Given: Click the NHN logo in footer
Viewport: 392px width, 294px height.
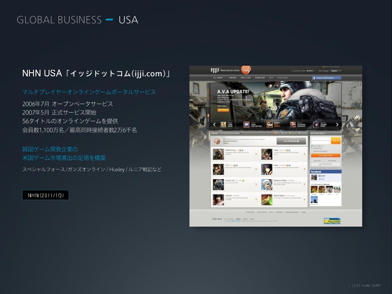Looking at the screenshot, I should [217, 219].
